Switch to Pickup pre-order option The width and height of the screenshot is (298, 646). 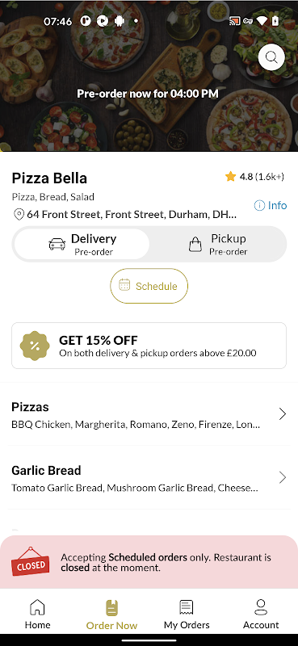coord(217,245)
